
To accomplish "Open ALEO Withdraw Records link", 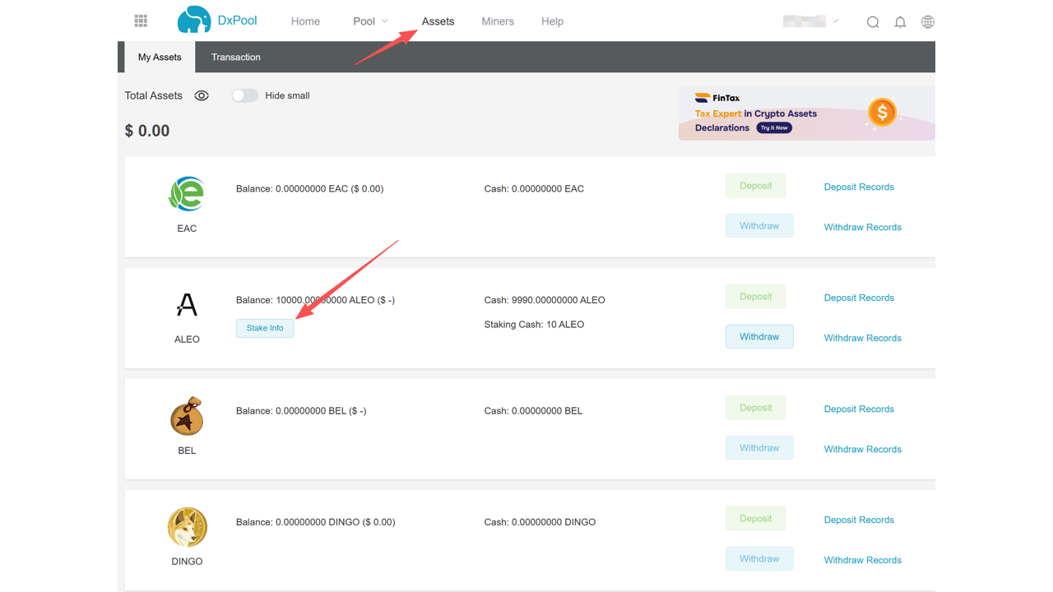I will 863,338.
